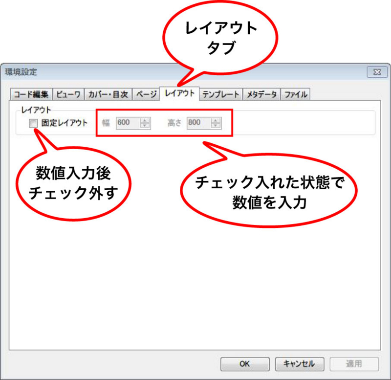Confirm settings with OK button
The height and width of the screenshot is (380, 391).
pyautogui.click(x=245, y=364)
